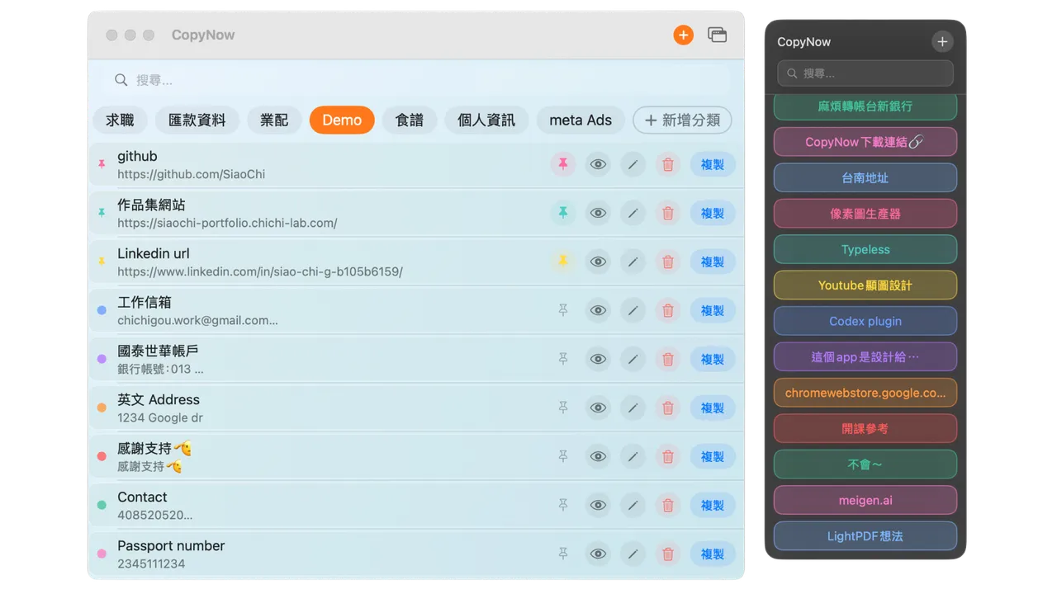Unpin the Linkedin url entry

pyautogui.click(x=563, y=262)
